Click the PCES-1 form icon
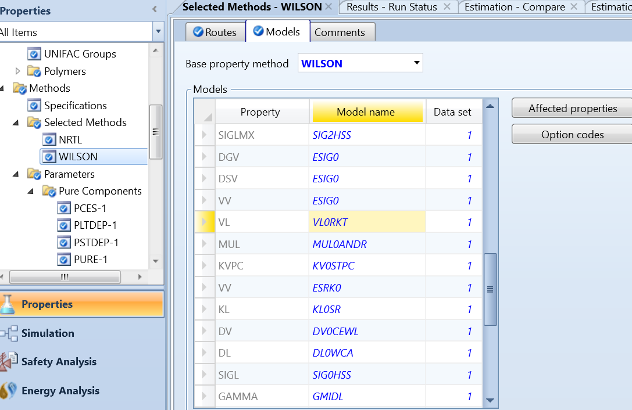The height and width of the screenshot is (410, 632). click(x=64, y=208)
